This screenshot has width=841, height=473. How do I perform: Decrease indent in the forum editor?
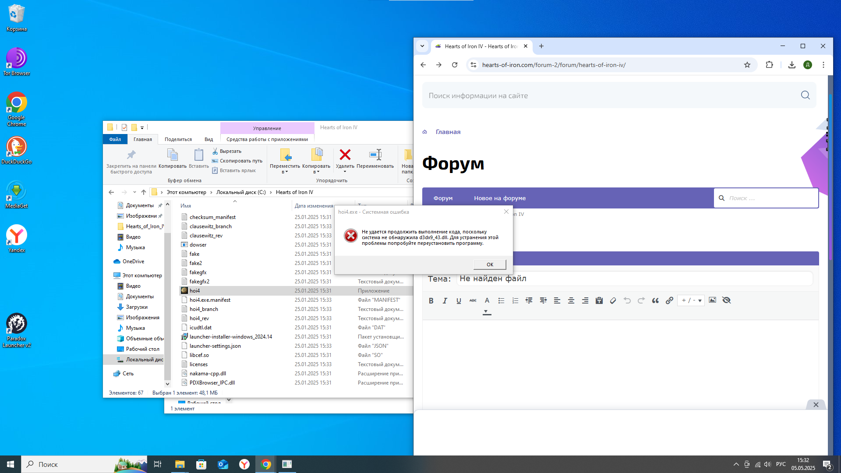coord(529,300)
